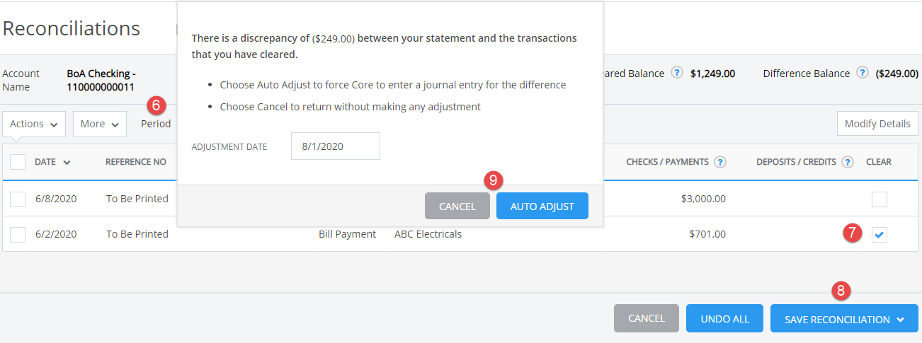Screen dimensions: 922x343
Task: Open the Actions dropdown
Action: point(34,124)
